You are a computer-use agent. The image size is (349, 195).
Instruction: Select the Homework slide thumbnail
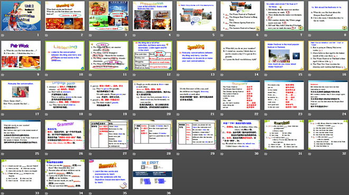tap(108, 174)
